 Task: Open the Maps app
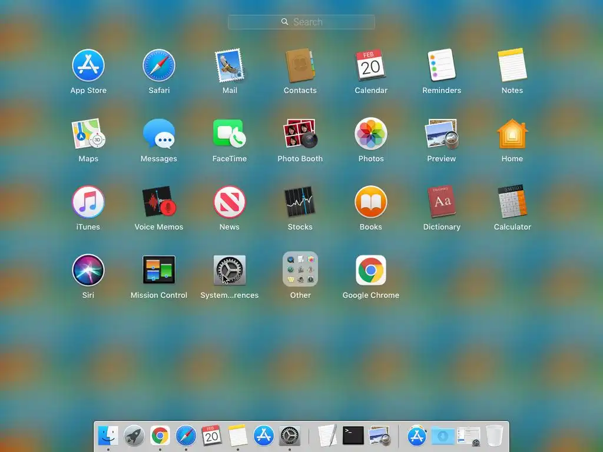[x=88, y=134]
